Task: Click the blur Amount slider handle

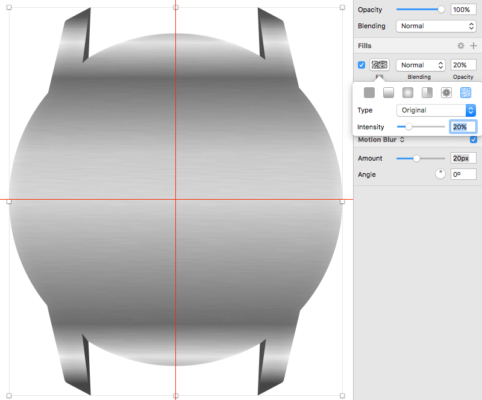Action: [416, 158]
